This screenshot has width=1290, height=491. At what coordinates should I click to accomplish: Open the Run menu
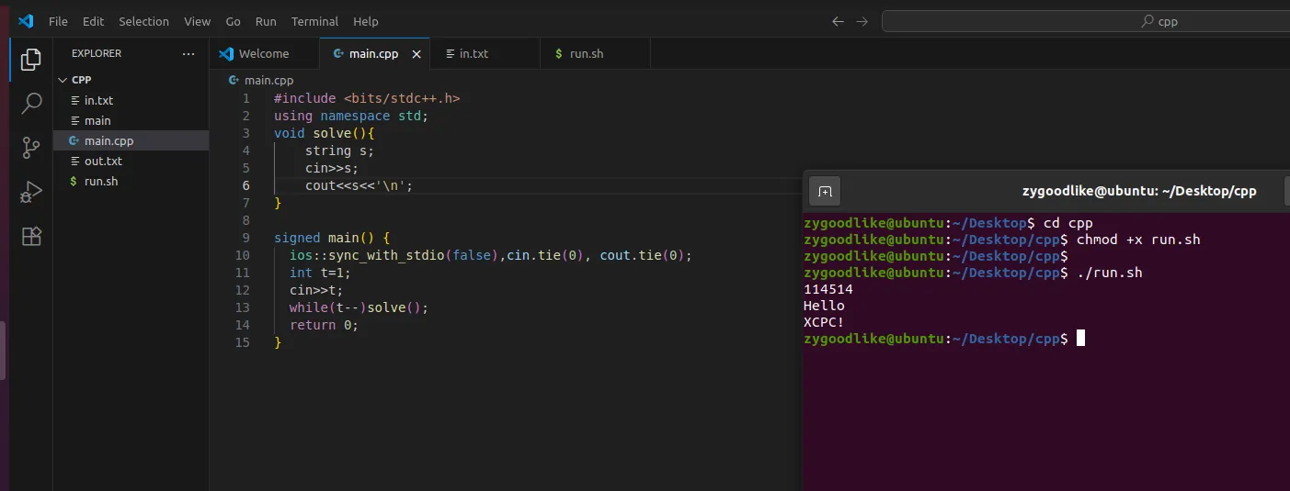pos(266,21)
